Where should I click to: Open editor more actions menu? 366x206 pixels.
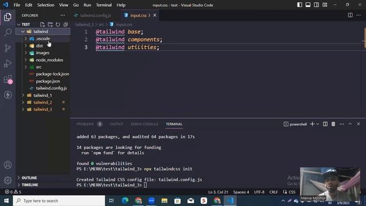[x=359, y=15]
